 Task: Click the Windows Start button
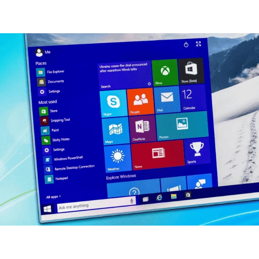(47, 209)
